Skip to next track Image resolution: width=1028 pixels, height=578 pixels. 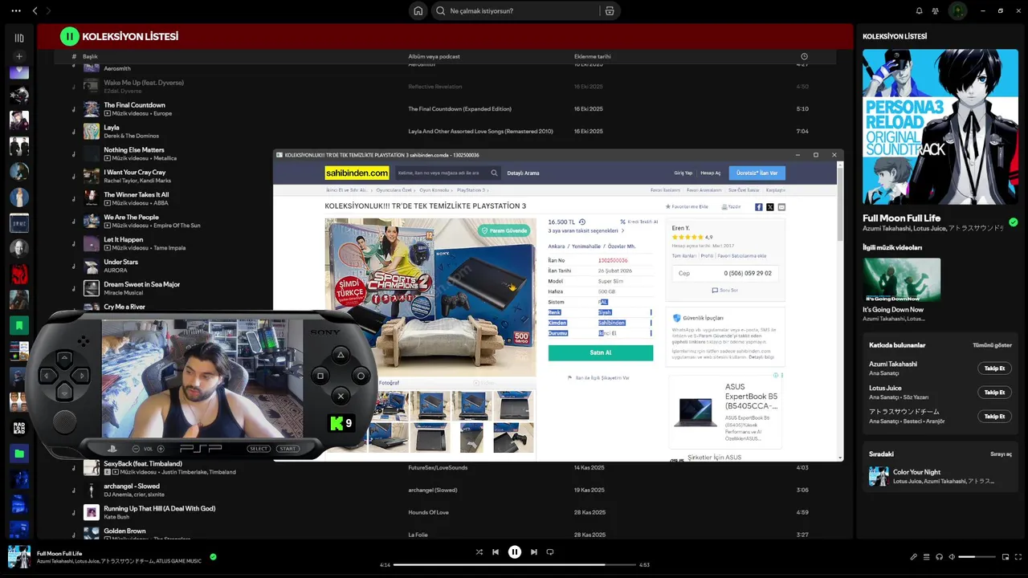534,552
